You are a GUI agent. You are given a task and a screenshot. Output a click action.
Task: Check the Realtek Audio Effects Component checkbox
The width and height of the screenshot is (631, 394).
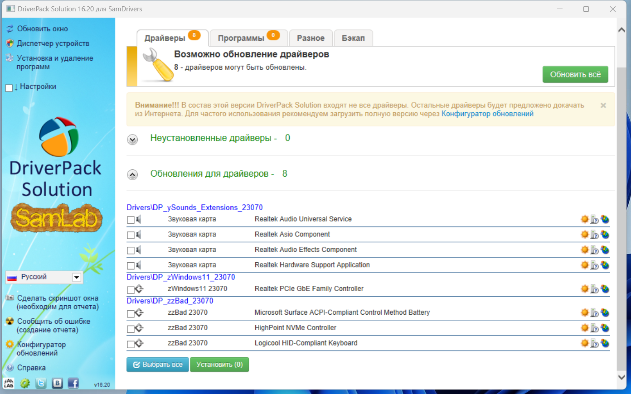click(131, 250)
